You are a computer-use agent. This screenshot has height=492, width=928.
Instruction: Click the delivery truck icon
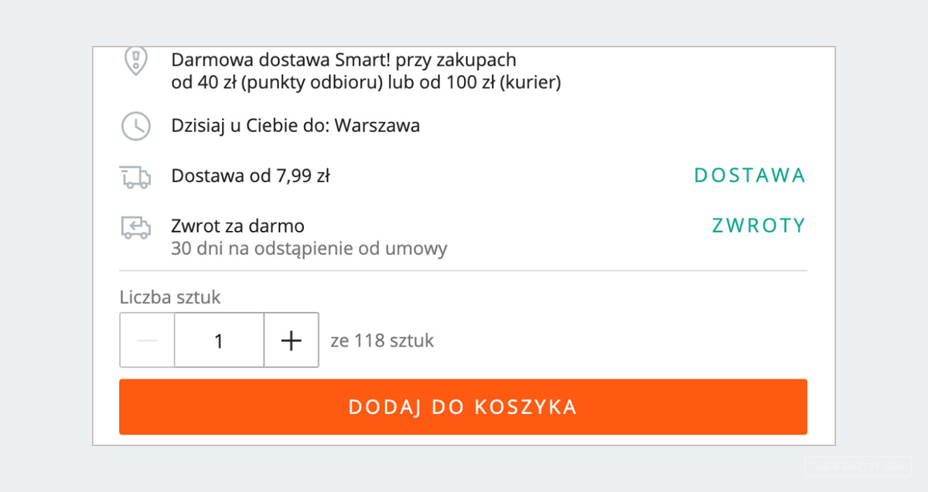click(x=135, y=177)
